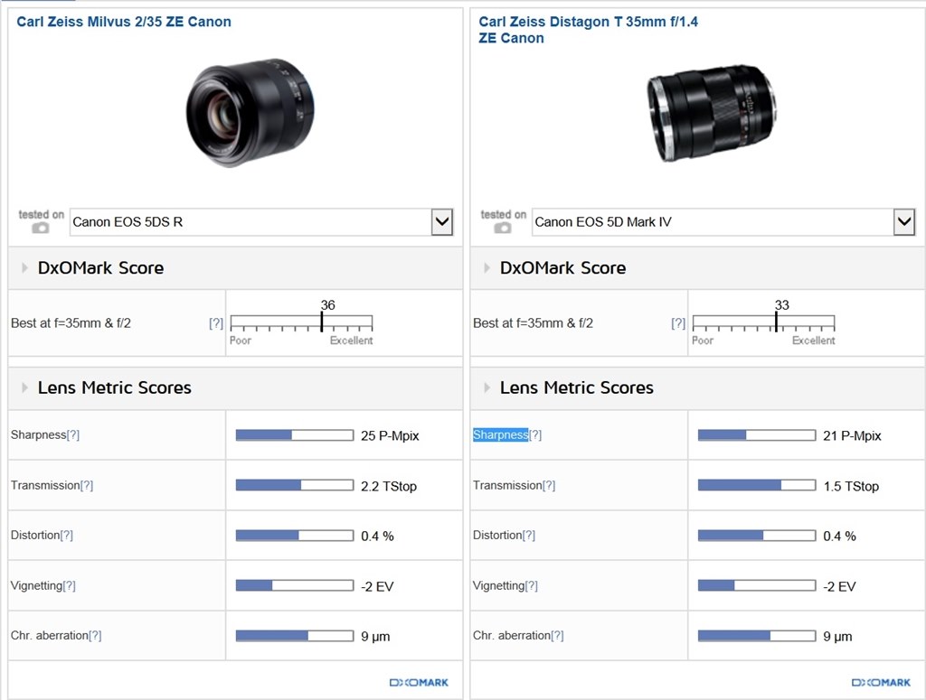Open Transmission help [?] for Milvus lens
Viewport: 926px width, 700px height.
click(87, 485)
